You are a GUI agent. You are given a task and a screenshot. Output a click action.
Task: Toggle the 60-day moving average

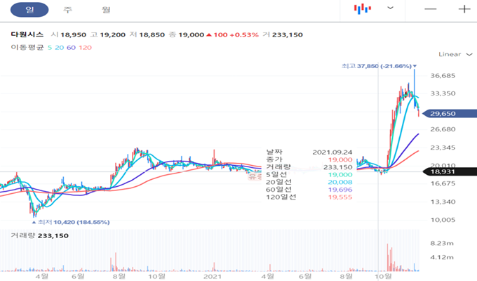click(71, 48)
